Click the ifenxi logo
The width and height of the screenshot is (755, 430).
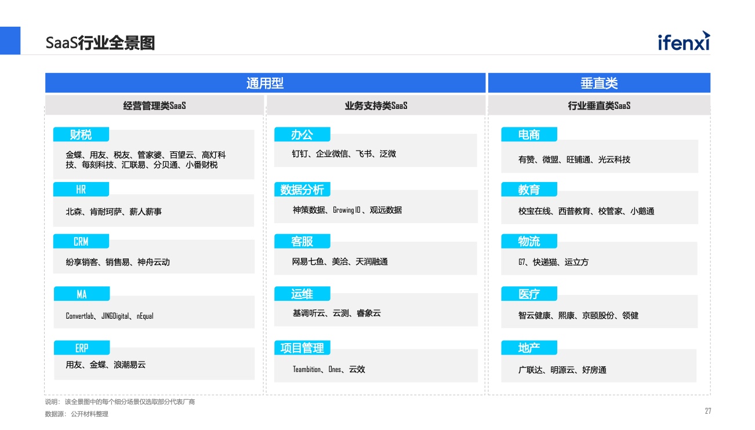click(684, 41)
